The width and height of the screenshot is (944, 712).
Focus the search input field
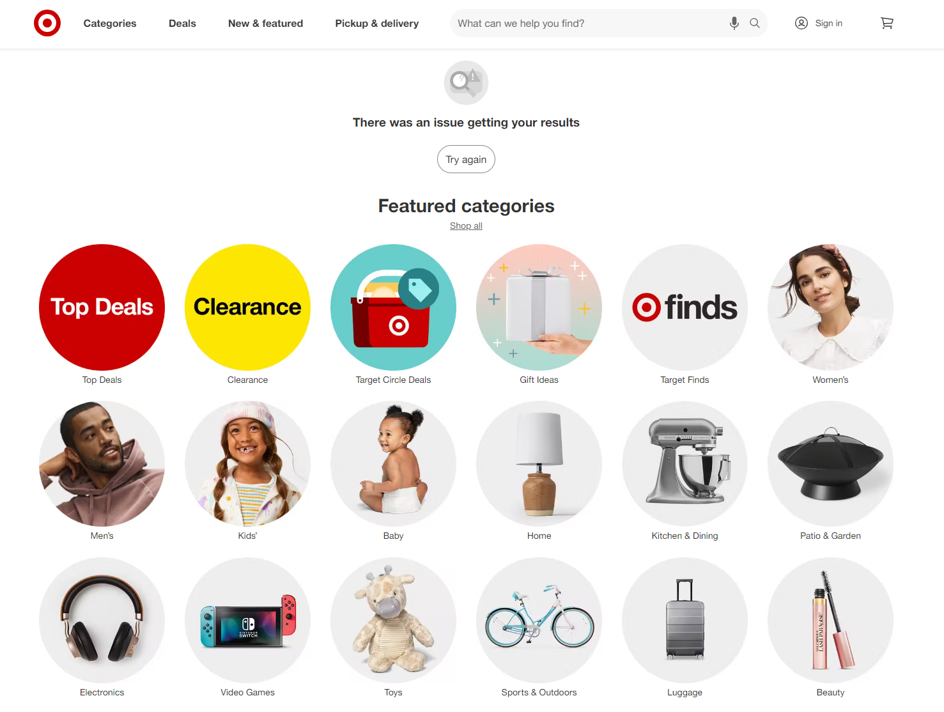click(x=588, y=23)
